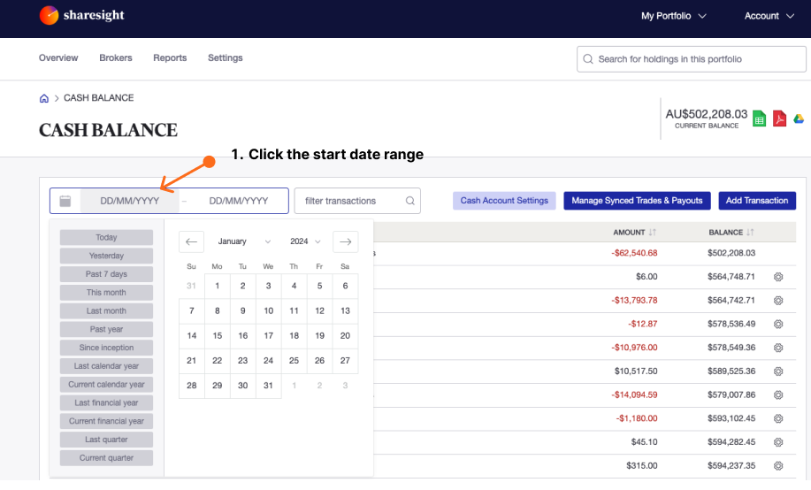Open gear menu for $593,102.45 row

click(x=778, y=418)
